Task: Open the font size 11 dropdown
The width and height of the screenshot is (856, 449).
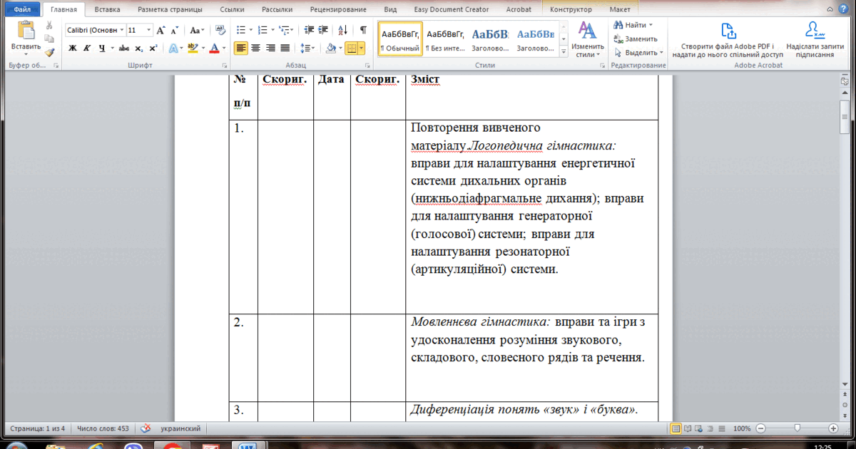Action: pos(148,30)
